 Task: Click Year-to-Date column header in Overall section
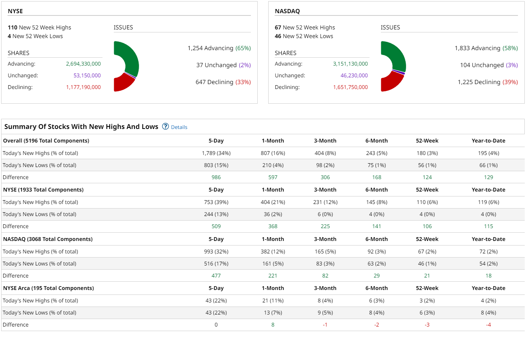(x=489, y=141)
